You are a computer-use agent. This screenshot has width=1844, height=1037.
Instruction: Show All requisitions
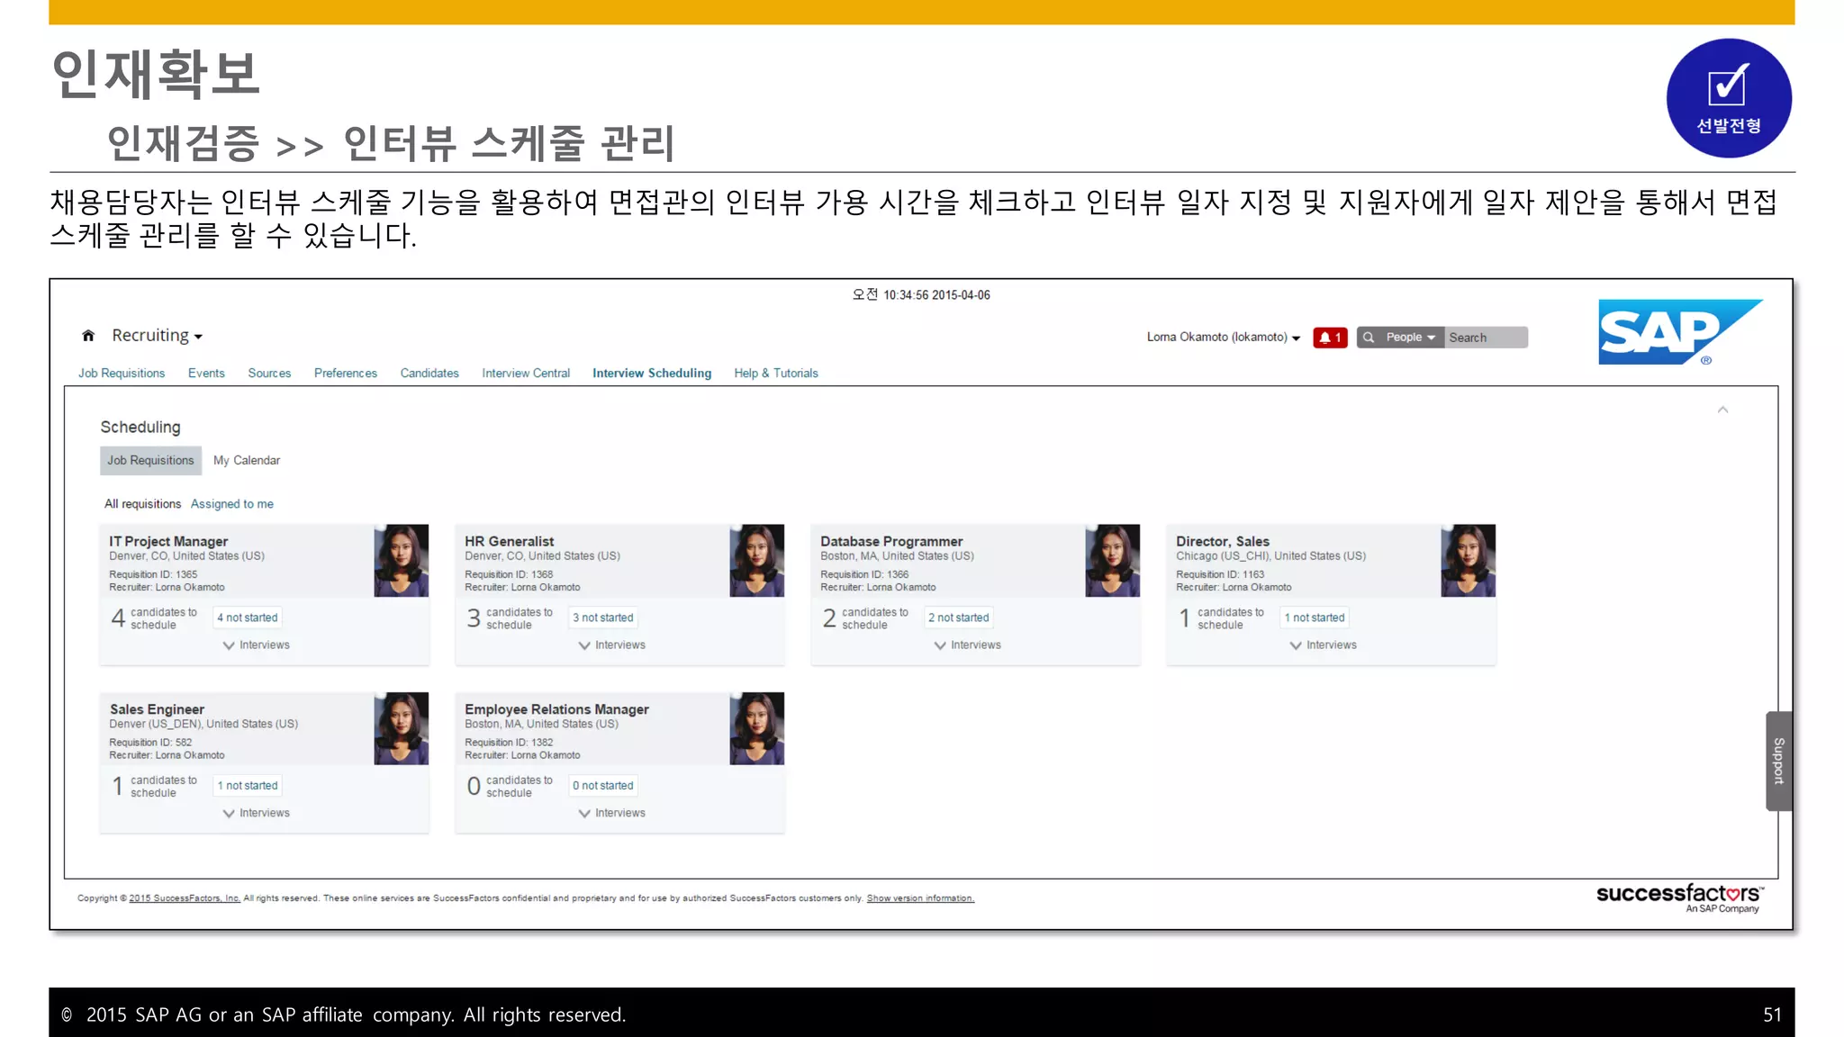[x=142, y=504]
